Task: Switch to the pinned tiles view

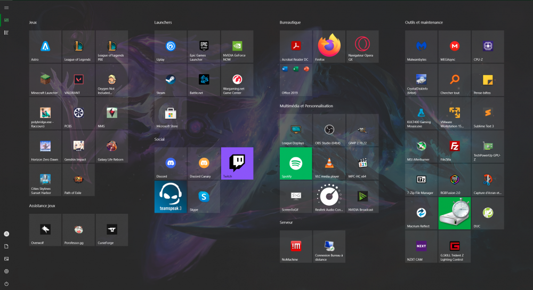Action: [6, 20]
